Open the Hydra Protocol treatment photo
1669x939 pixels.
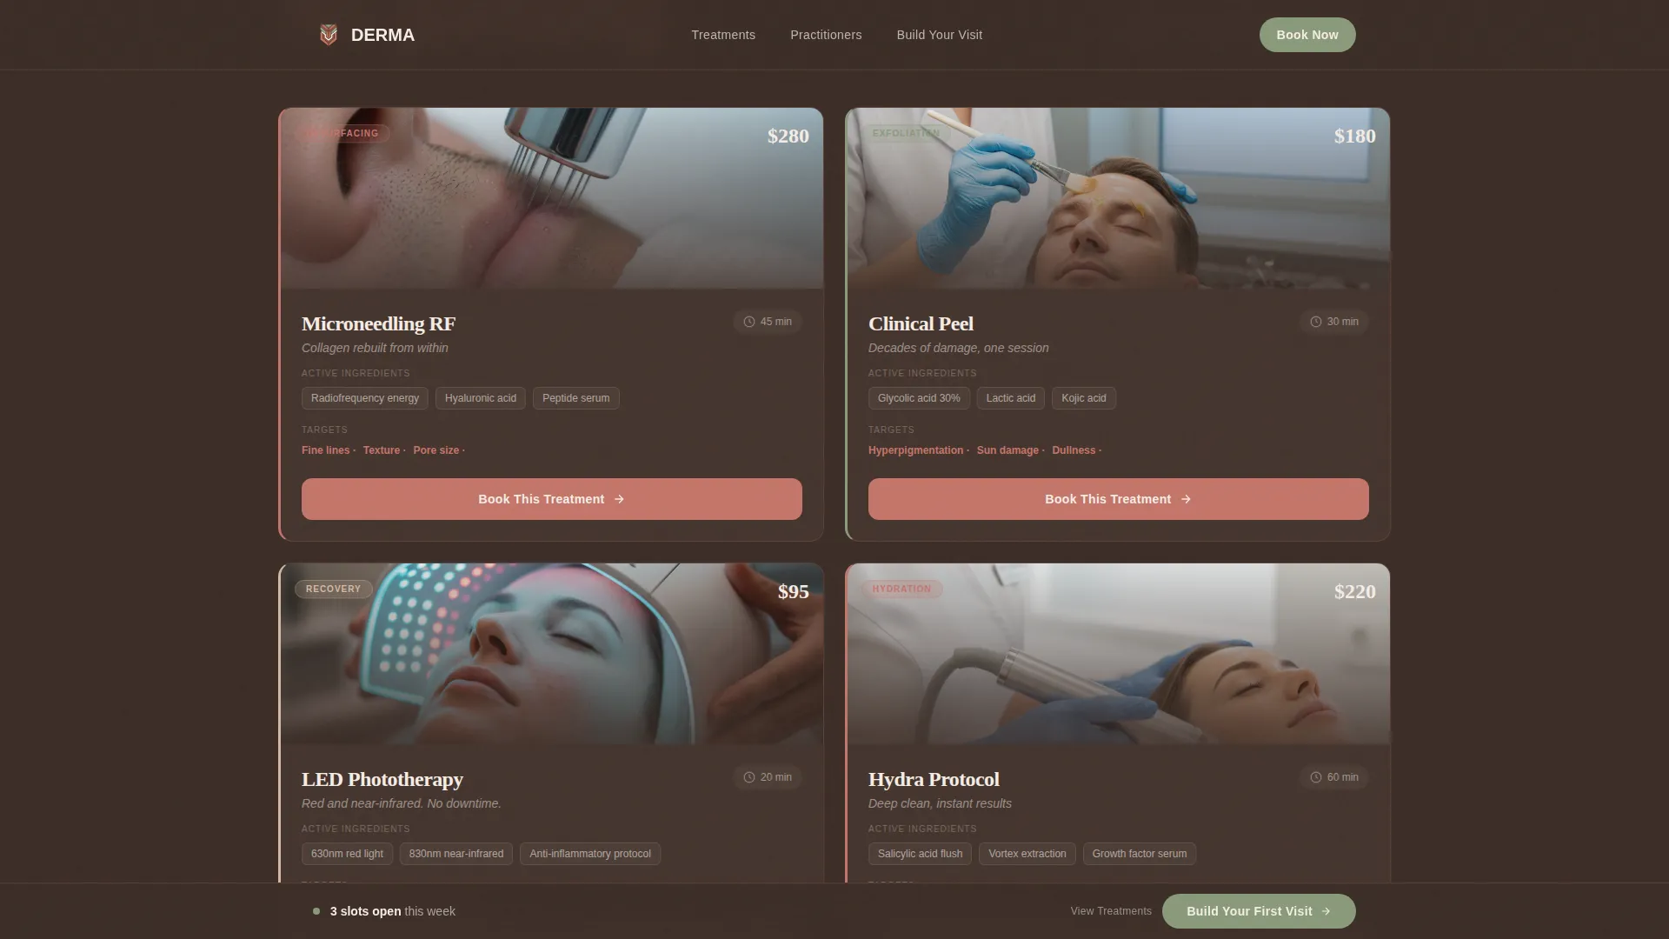pos(1119,654)
